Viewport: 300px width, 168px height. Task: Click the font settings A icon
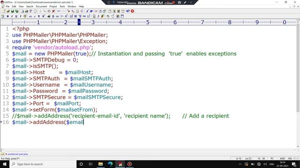[x=87, y=11]
